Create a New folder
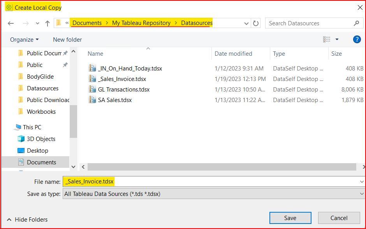 coord(67,39)
